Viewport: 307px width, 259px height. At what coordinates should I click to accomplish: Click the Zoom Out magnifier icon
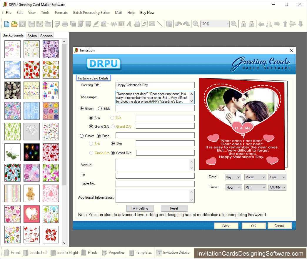(234, 24)
